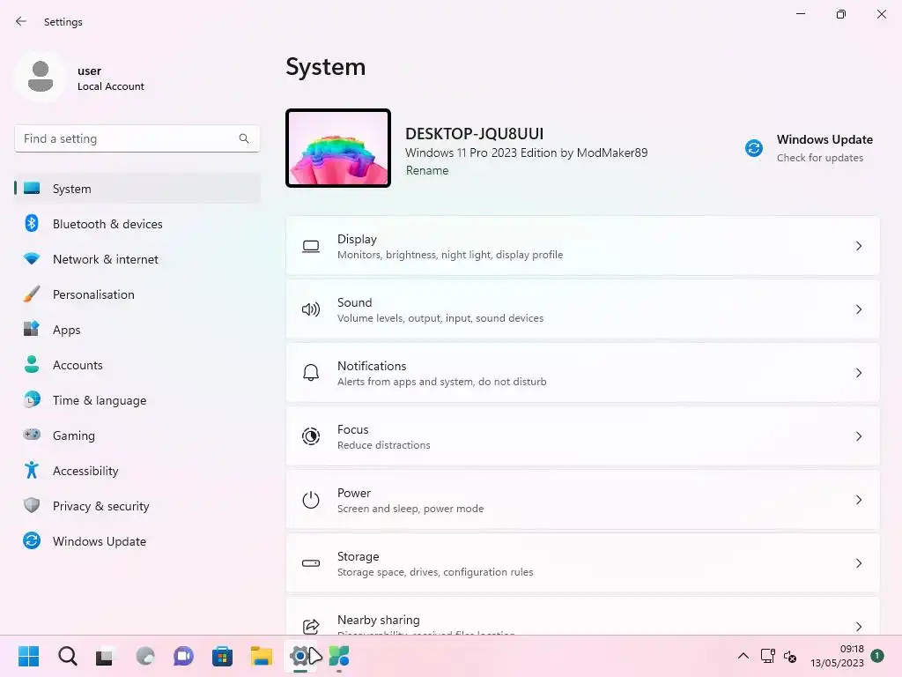Open the sidebar Windows Update label
902x677 pixels.
point(100,541)
